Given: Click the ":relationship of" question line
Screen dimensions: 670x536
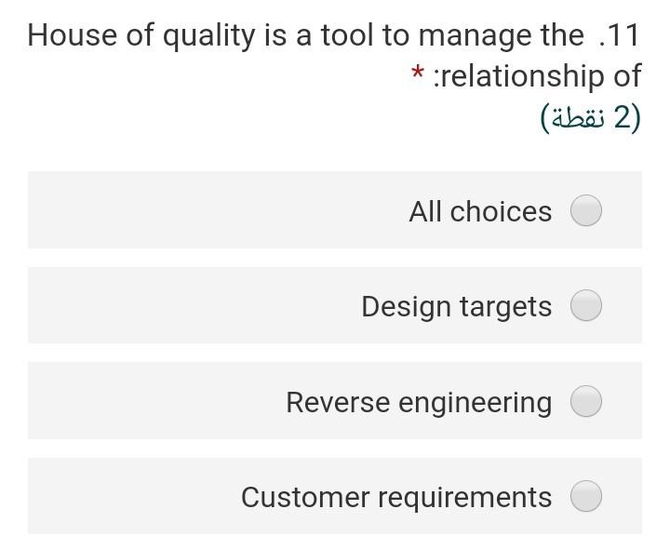Looking at the screenshot, I should point(537,75).
